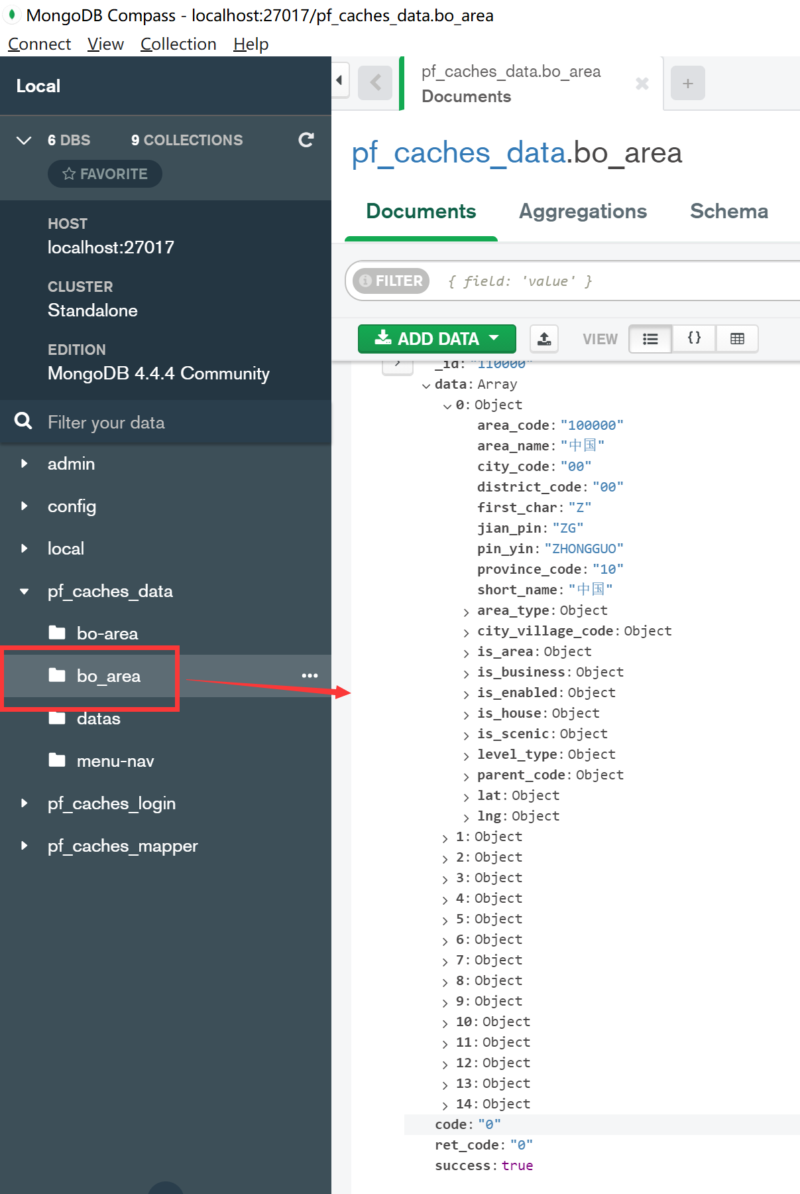Screen dimensions: 800x1194
Task: Click the Local connection title
Action: [38, 86]
